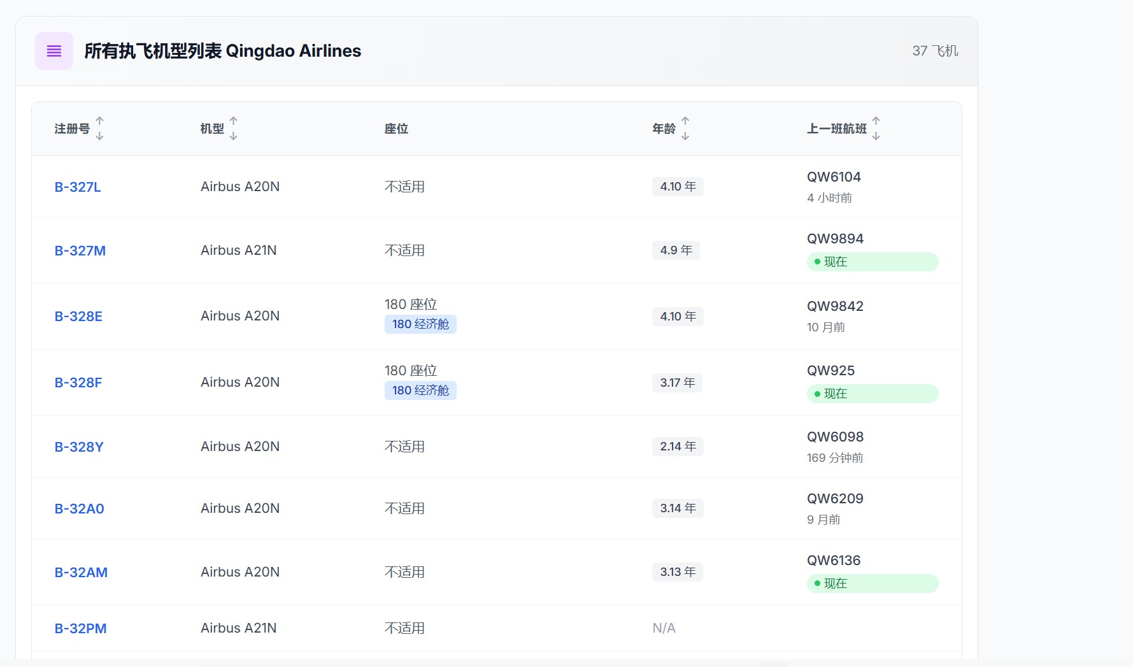Open aircraft B-32A0 registration link
Image resolution: width=1133 pixels, height=667 pixels.
click(x=80, y=508)
